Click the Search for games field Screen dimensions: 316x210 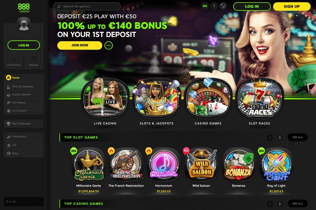click(x=87, y=6)
